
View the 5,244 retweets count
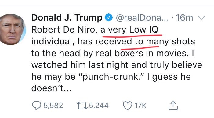(99, 106)
